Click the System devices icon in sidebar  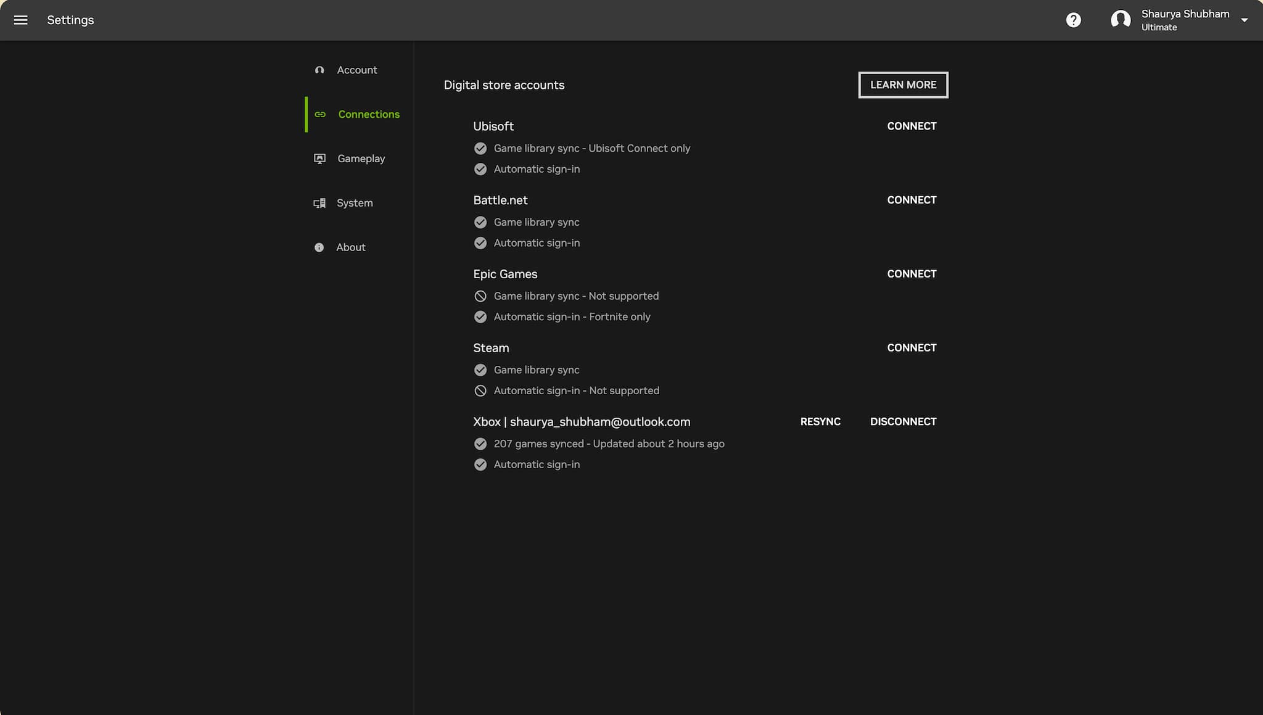(x=319, y=203)
